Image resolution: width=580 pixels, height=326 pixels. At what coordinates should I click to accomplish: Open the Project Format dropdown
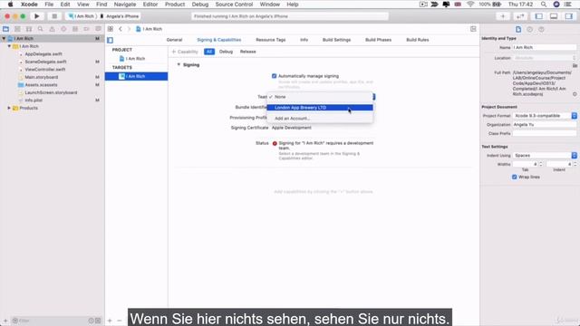[545, 116]
